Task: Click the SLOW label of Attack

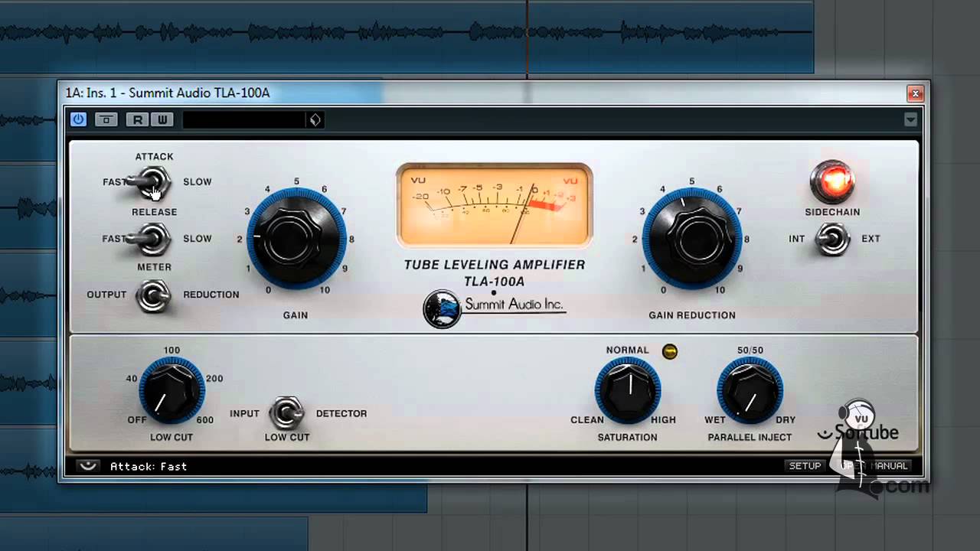Action: coord(198,182)
